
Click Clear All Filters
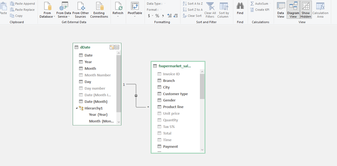(x=210, y=10)
